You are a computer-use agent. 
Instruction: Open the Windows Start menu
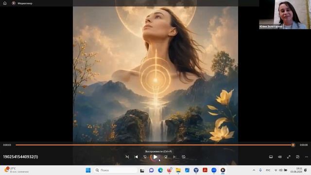tap(88, 170)
